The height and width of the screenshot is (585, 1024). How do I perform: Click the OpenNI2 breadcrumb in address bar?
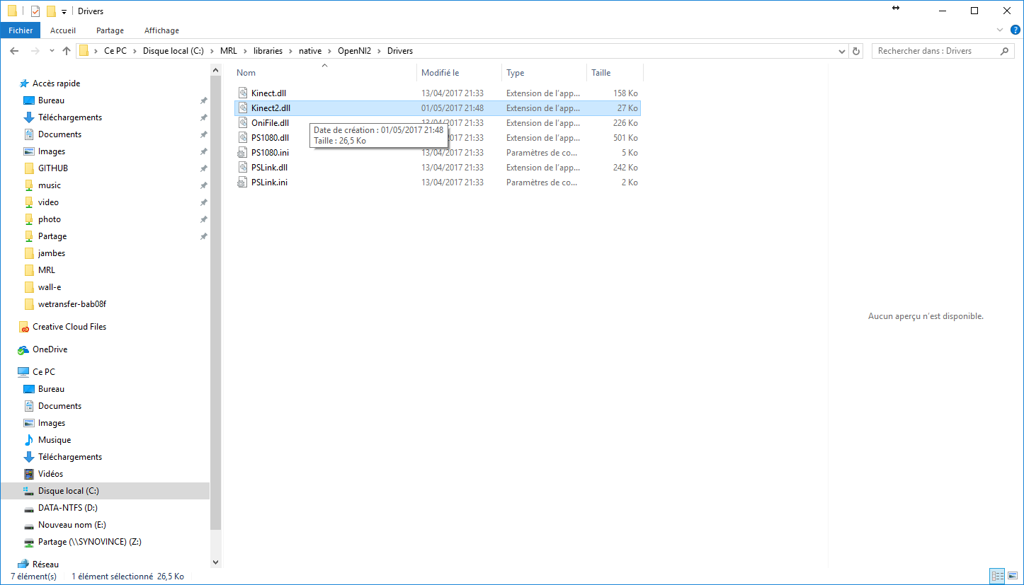(354, 51)
